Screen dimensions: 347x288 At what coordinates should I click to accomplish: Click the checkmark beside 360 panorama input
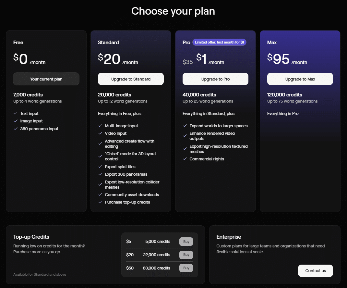[16, 129]
